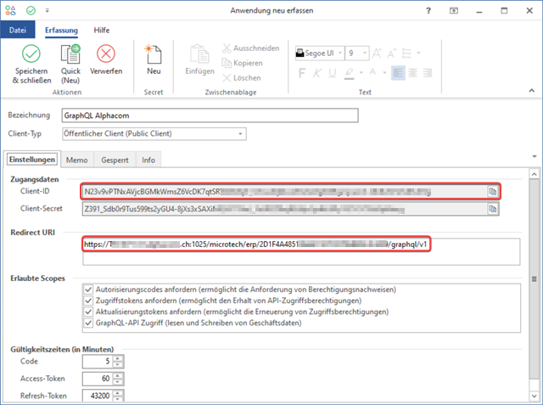Click Speichern & schließen icon

31,54
